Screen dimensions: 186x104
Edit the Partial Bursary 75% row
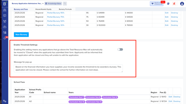167,17
